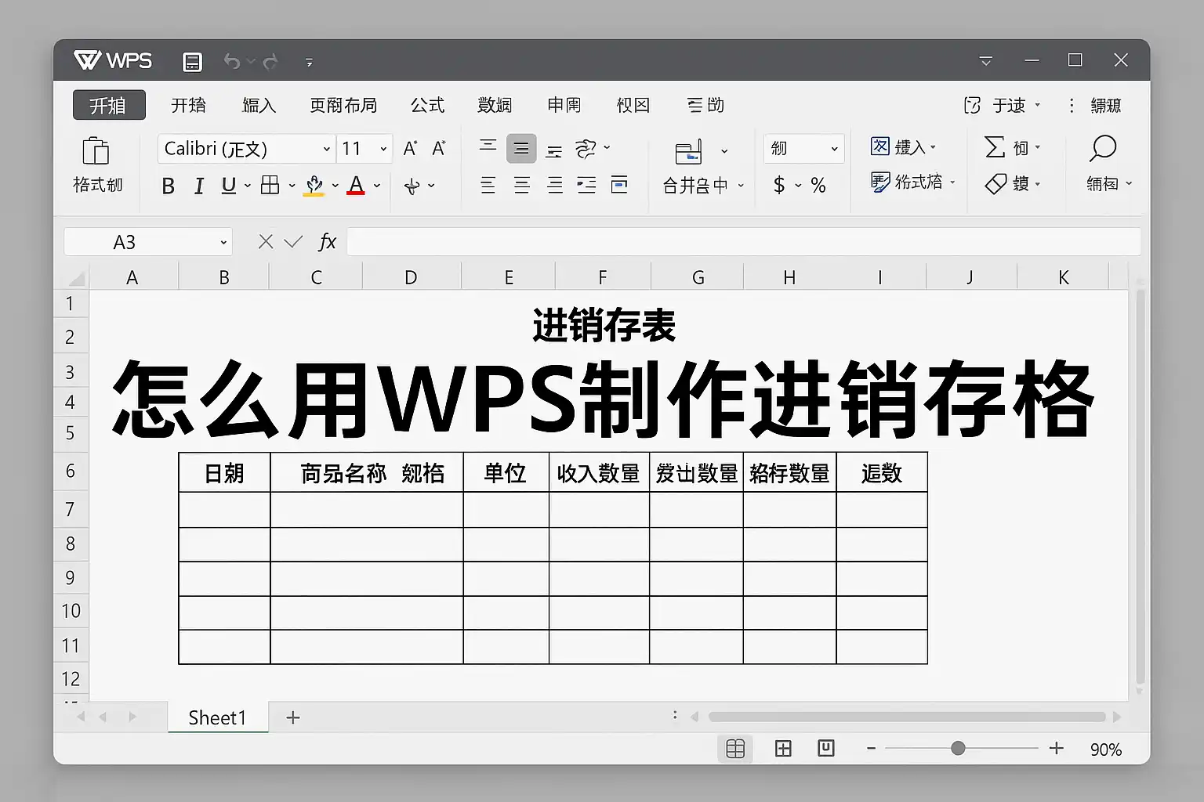
Task: Select row 7 header
Action: (x=71, y=509)
